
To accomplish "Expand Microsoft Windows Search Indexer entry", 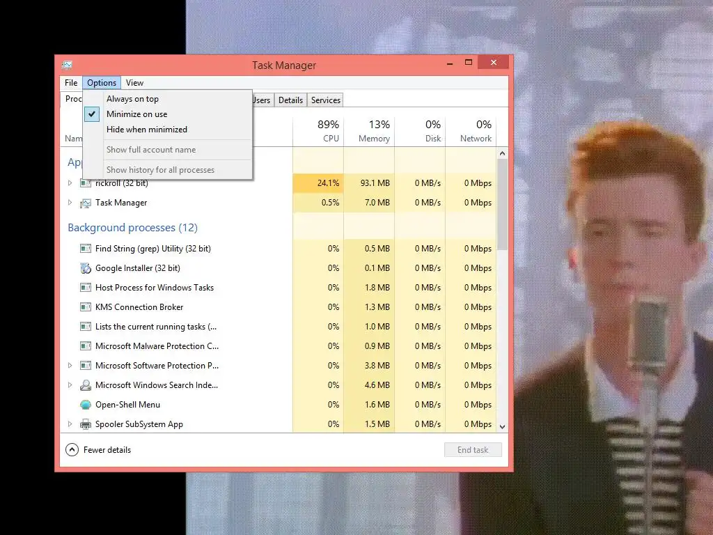I will click(70, 385).
